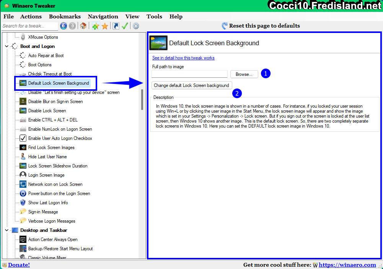
Task: Open settings using the gear toolbar icon
Action: (136, 26)
